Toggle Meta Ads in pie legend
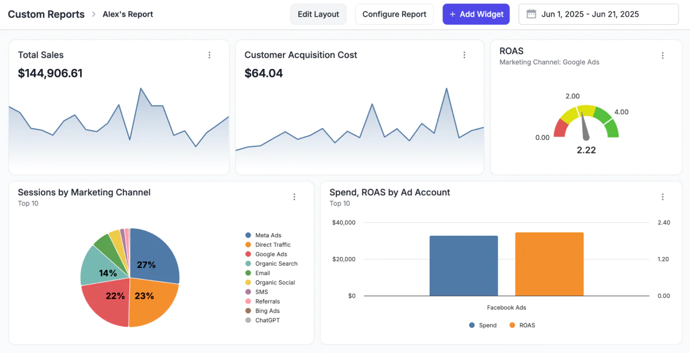 268,235
